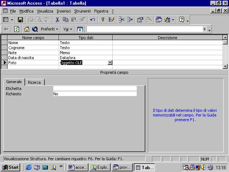Set primary key with the key icon
The image size is (229, 172).
click(x=103, y=20)
